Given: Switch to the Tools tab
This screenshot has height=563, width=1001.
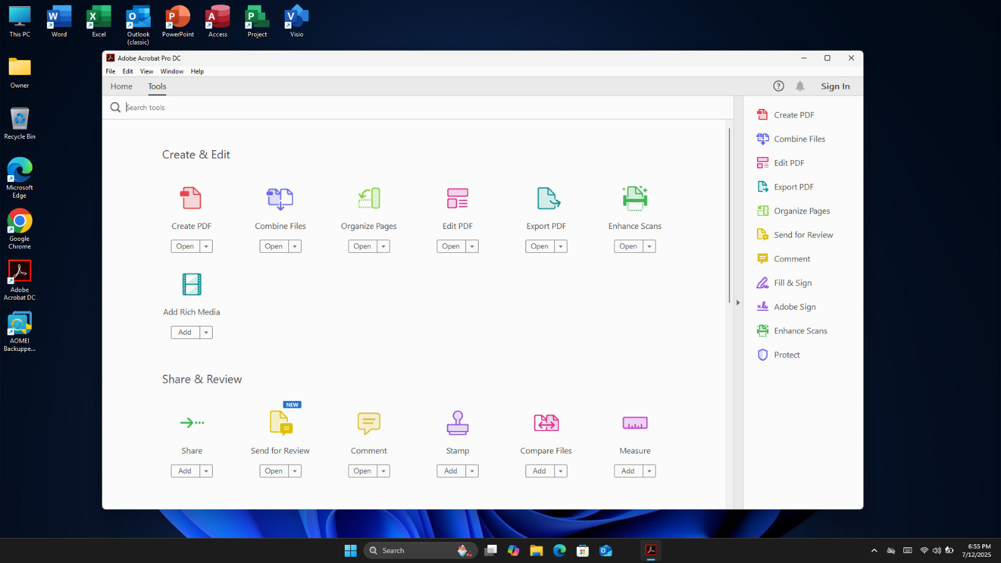Looking at the screenshot, I should pyautogui.click(x=157, y=86).
